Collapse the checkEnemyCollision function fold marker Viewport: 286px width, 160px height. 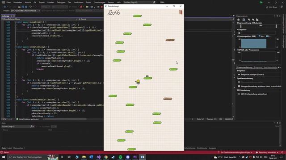point(16,100)
